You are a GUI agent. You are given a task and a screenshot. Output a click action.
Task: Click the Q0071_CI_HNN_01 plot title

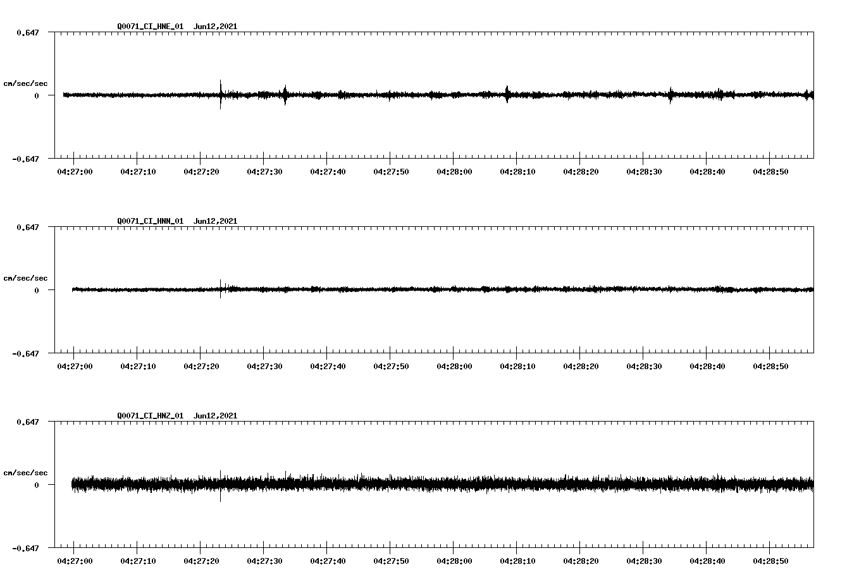[151, 221]
